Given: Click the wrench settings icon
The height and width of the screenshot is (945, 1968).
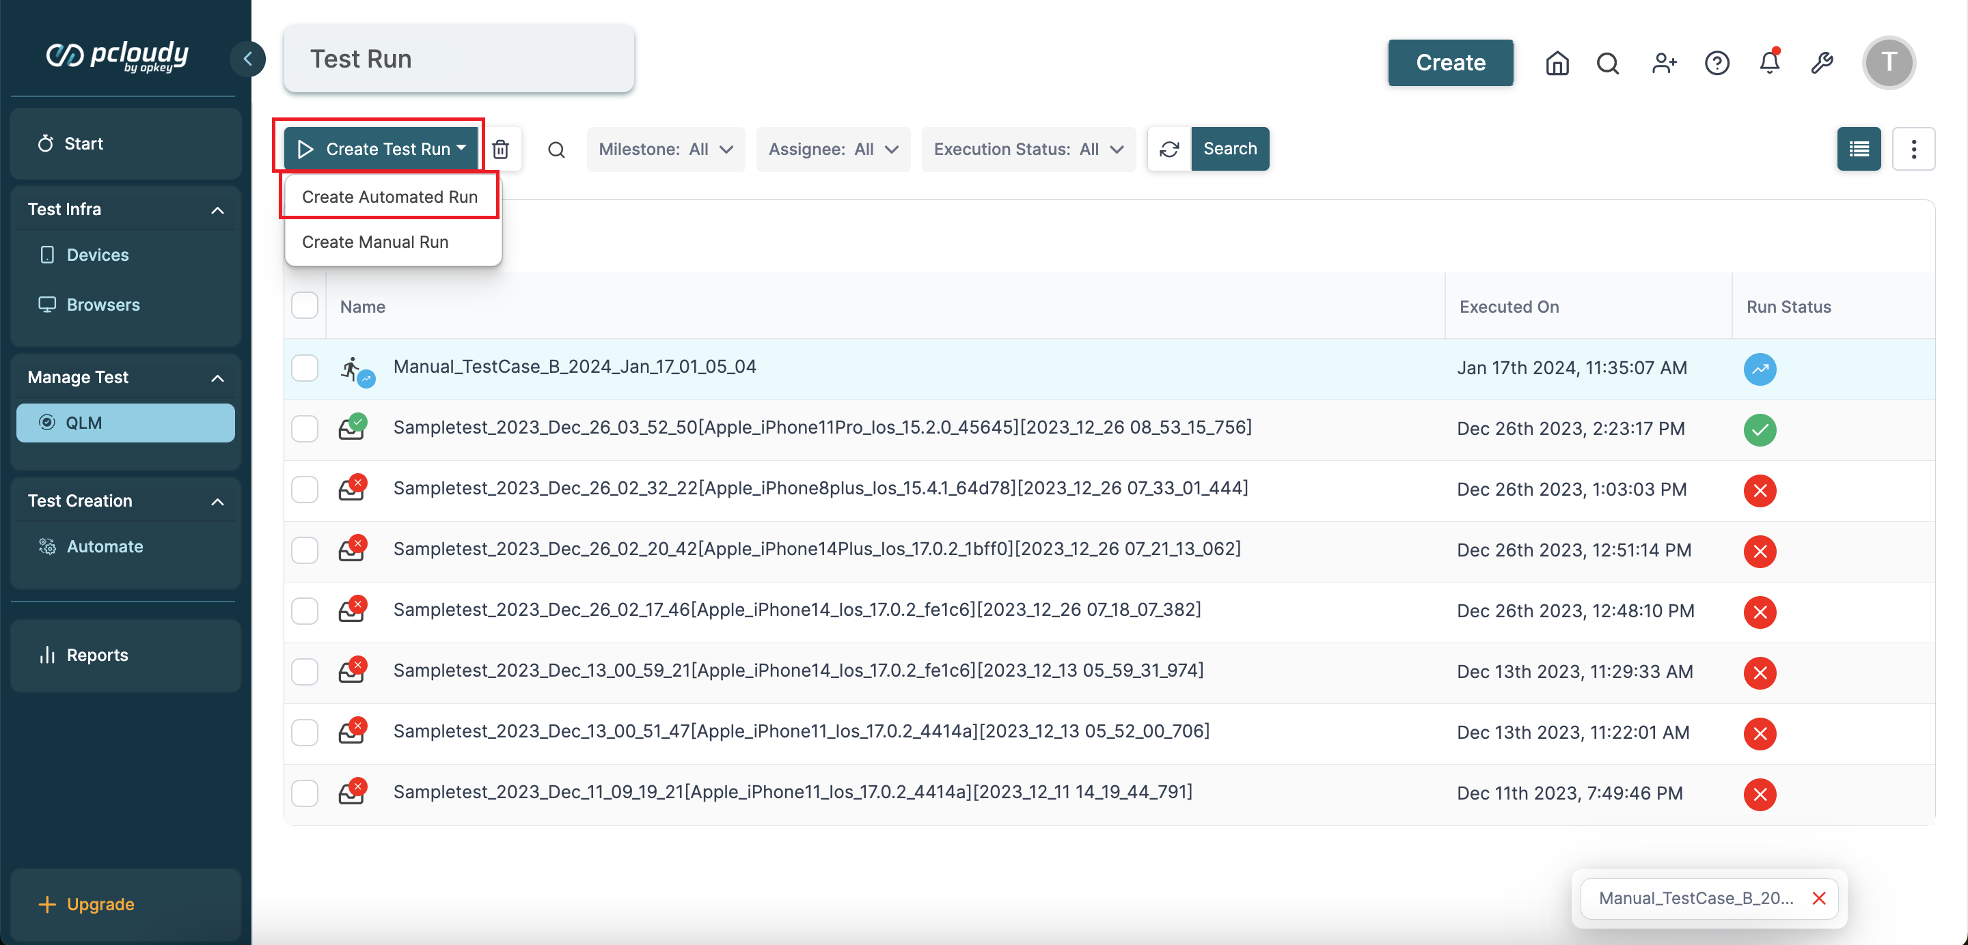Looking at the screenshot, I should [x=1823, y=63].
